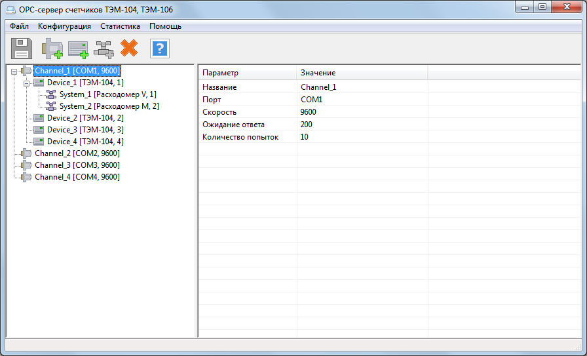The width and height of the screenshot is (587, 356).
Task: Select Channel_4 [COM4, 9600] in tree
Action: (77, 177)
